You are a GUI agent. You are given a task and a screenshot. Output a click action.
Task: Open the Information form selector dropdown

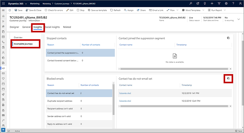(41, 21)
